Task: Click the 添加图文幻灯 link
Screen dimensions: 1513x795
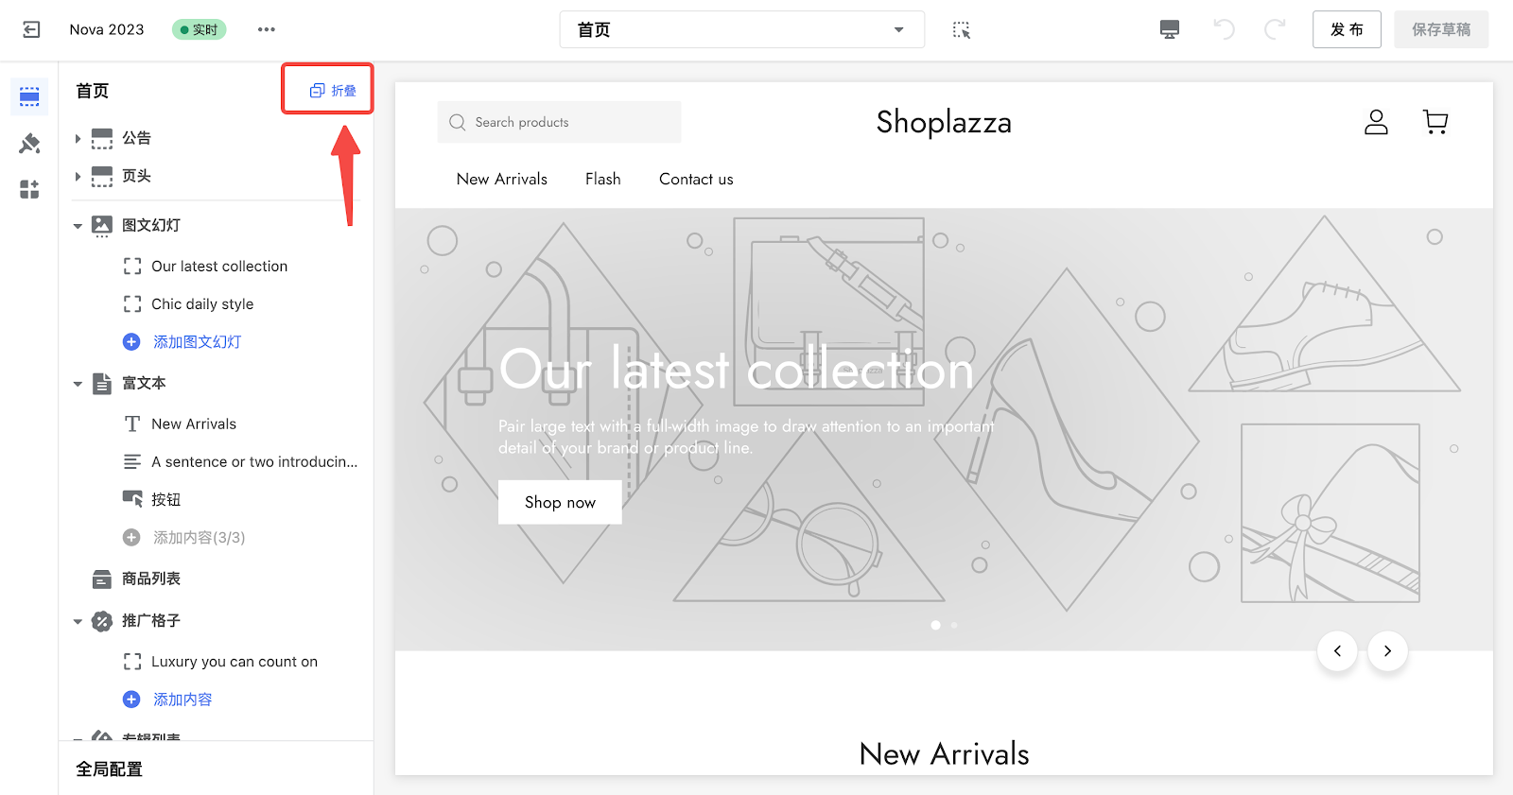Action: [197, 342]
